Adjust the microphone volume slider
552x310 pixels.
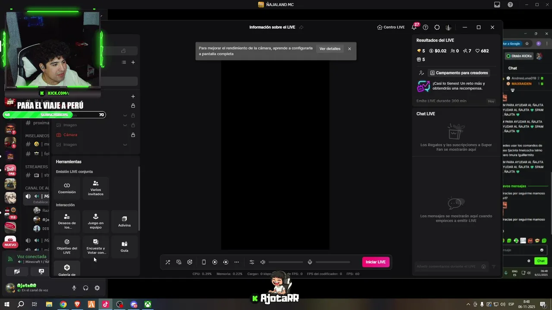[332, 262]
